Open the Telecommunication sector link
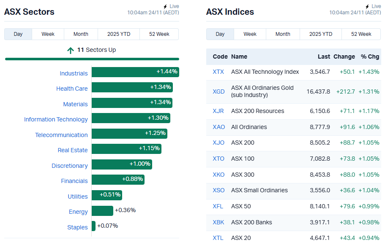 pyautogui.click(x=61, y=135)
